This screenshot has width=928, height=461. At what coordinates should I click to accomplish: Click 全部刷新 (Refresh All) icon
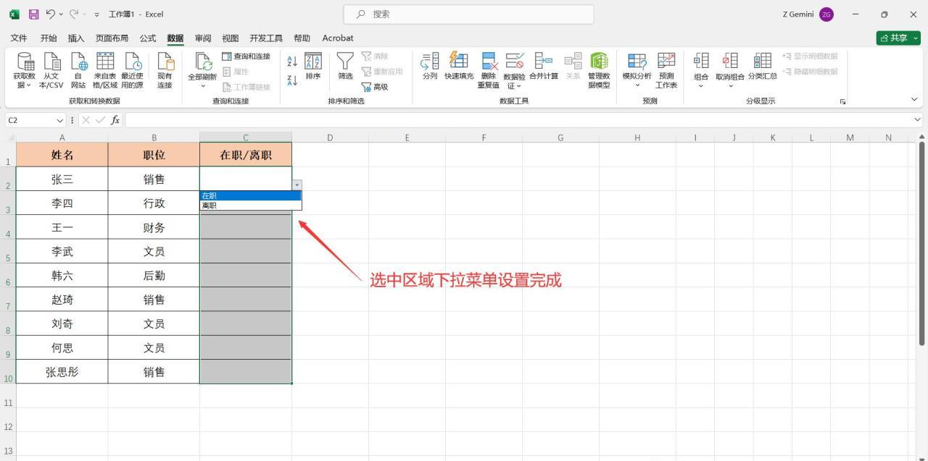[x=202, y=70]
